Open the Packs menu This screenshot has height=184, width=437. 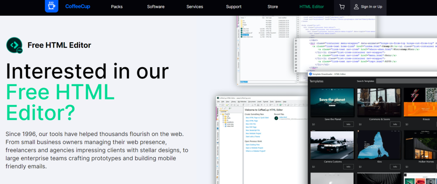(117, 7)
